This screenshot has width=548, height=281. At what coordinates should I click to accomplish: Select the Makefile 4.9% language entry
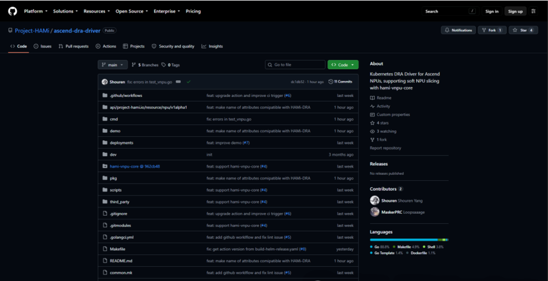tap(406, 247)
